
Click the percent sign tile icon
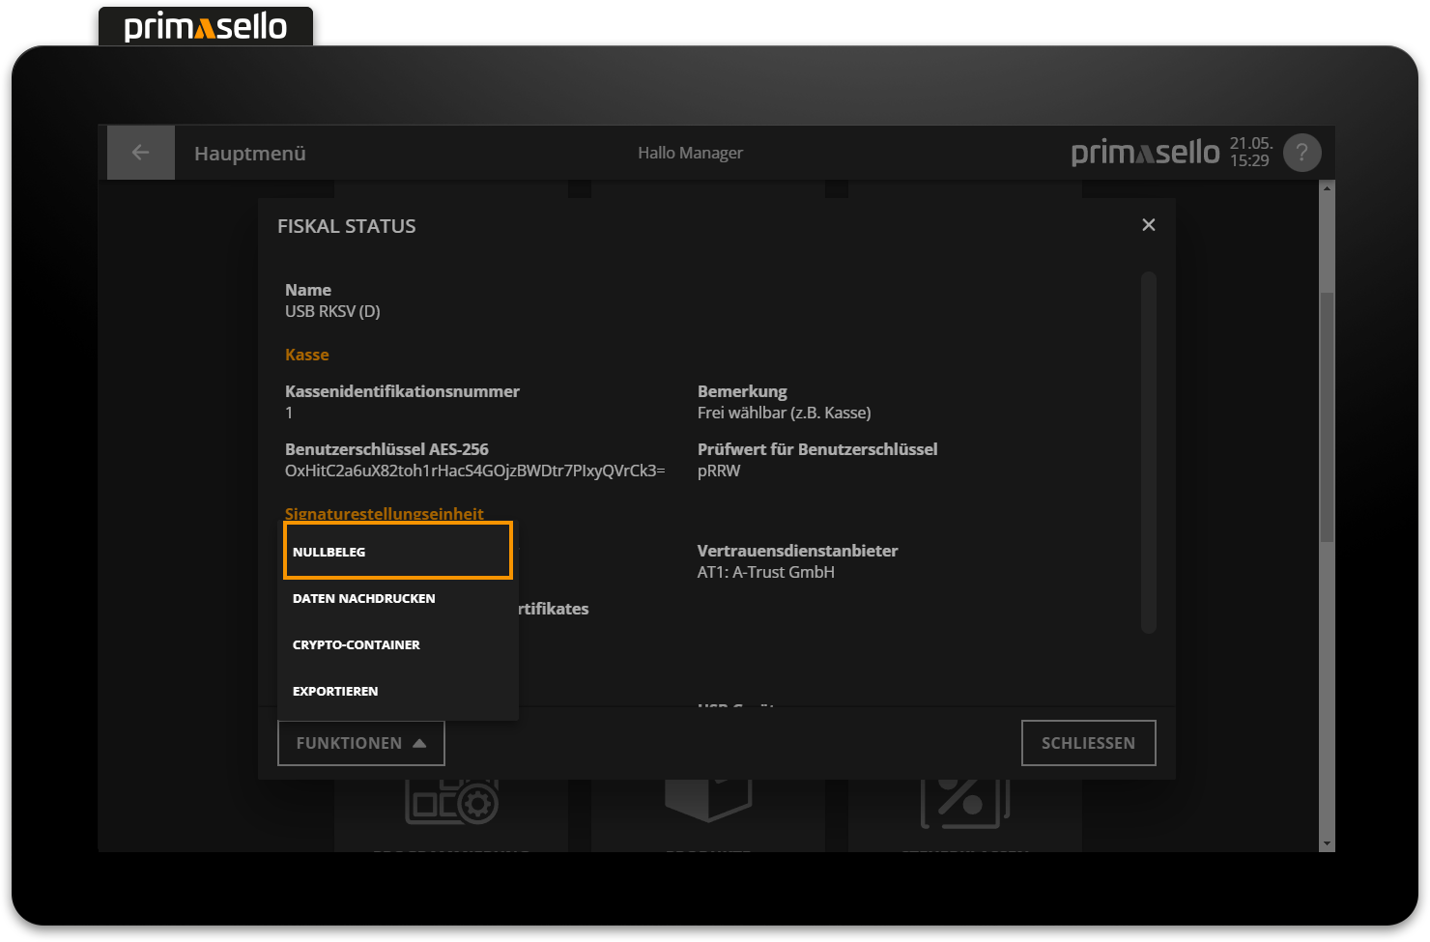click(964, 802)
